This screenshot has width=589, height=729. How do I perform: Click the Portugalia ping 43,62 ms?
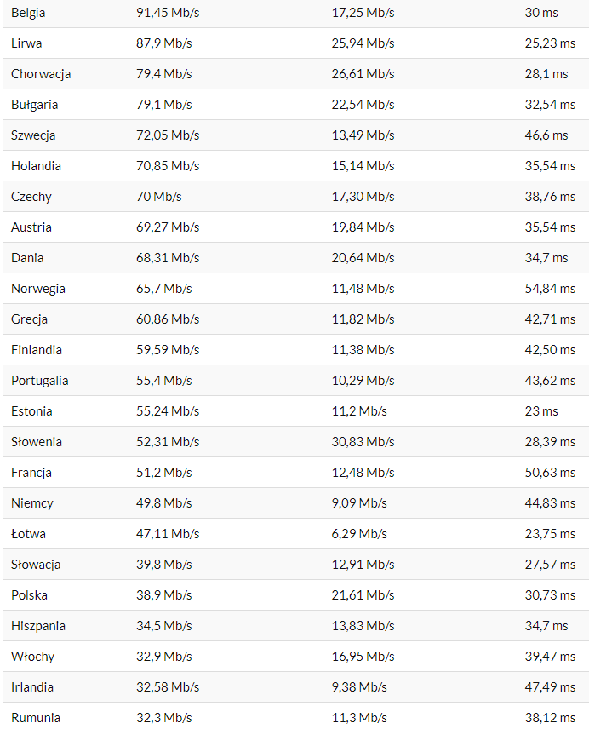550,381
